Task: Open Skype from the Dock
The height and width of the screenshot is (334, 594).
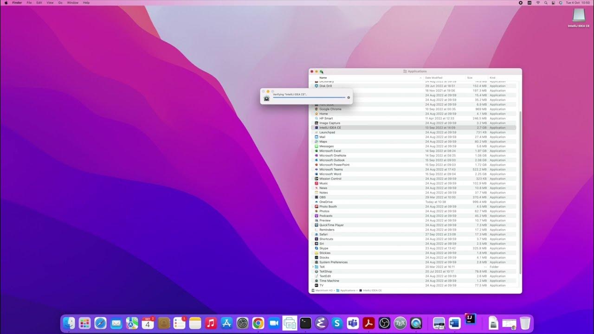Action: point(337,323)
